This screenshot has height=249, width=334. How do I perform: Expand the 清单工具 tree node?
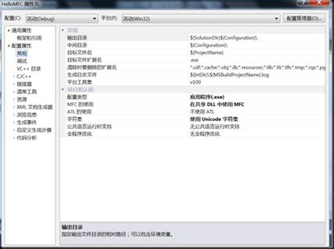(14, 92)
